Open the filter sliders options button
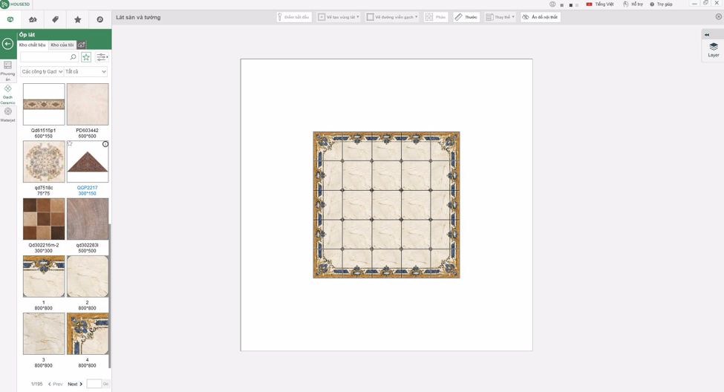 [102, 57]
